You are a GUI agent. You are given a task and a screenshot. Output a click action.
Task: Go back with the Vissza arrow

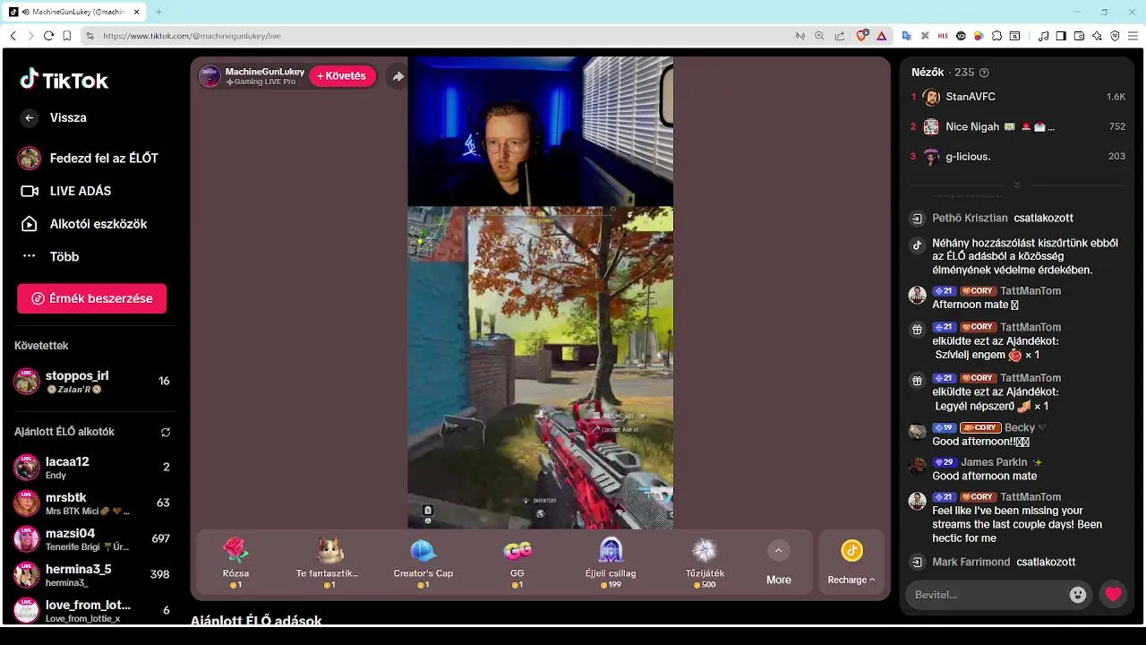[x=30, y=117]
